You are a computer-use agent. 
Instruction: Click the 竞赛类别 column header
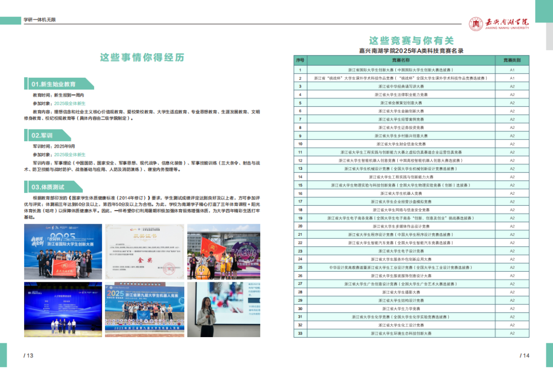(x=512, y=60)
